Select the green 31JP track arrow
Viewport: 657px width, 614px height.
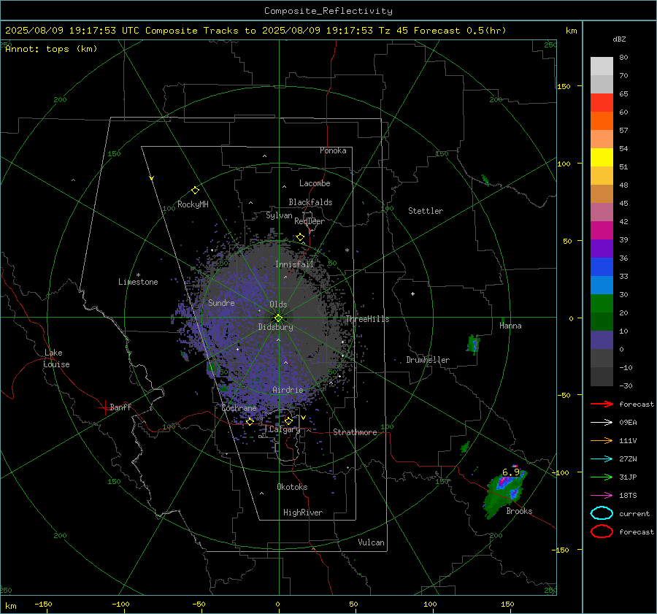(602, 477)
